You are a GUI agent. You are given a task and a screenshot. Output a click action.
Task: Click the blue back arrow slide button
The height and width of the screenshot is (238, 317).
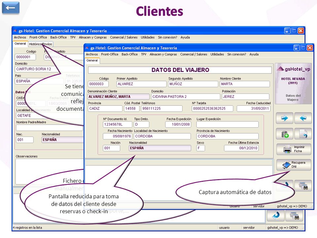tap(11, 8)
